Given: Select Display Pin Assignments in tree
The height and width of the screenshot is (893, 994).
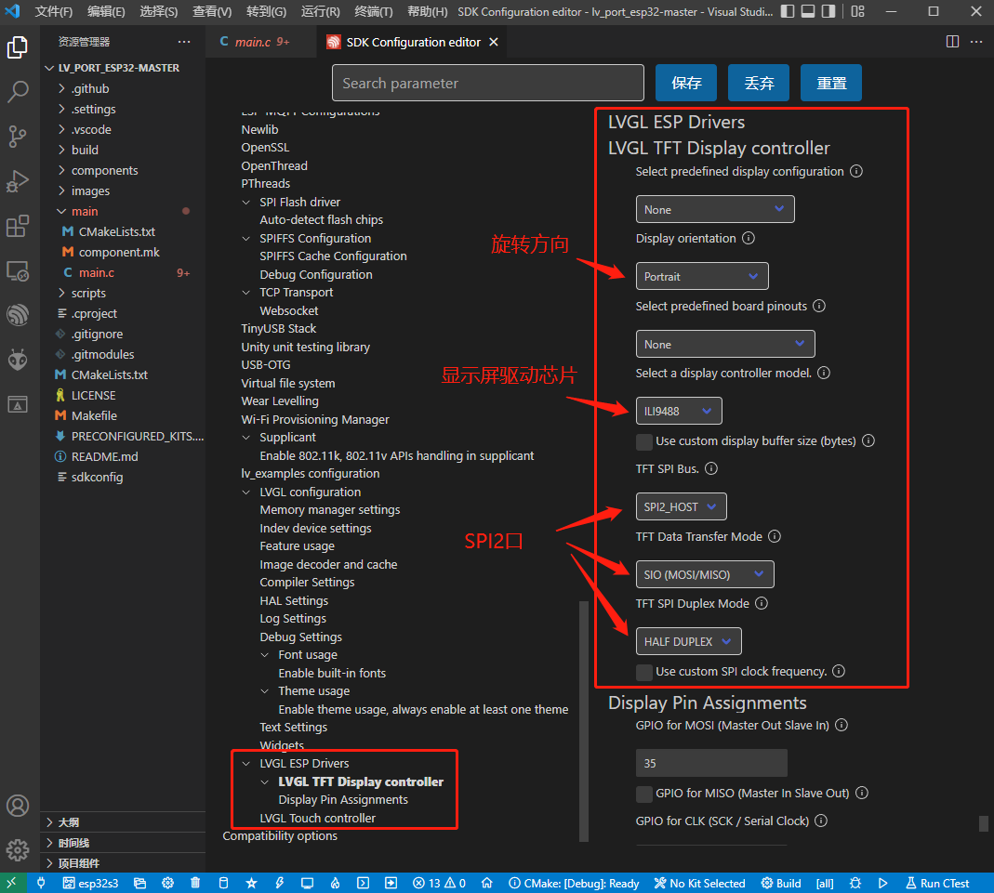Looking at the screenshot, I should point(343,800).
